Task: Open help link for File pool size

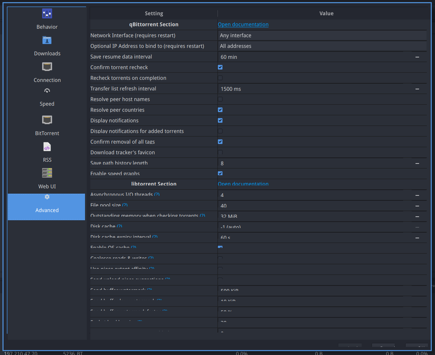Action: point(125,205)
